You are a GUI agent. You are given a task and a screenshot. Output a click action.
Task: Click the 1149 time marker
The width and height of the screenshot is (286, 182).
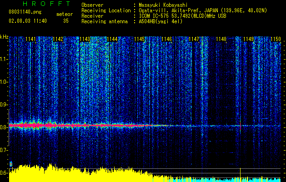pyautogui.click(x=248, y=39)
